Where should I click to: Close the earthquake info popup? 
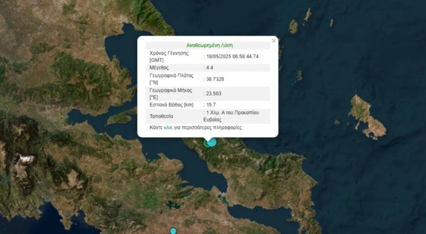[274, 41]
